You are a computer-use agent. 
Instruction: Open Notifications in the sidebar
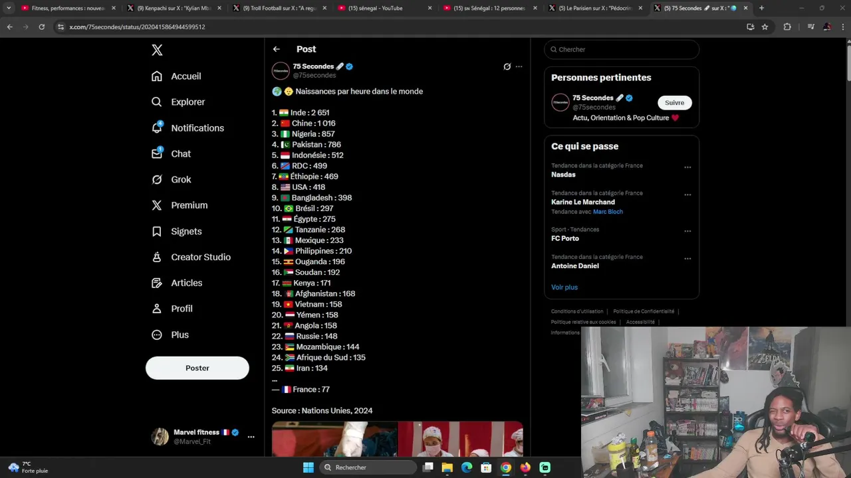click(187, 128)
